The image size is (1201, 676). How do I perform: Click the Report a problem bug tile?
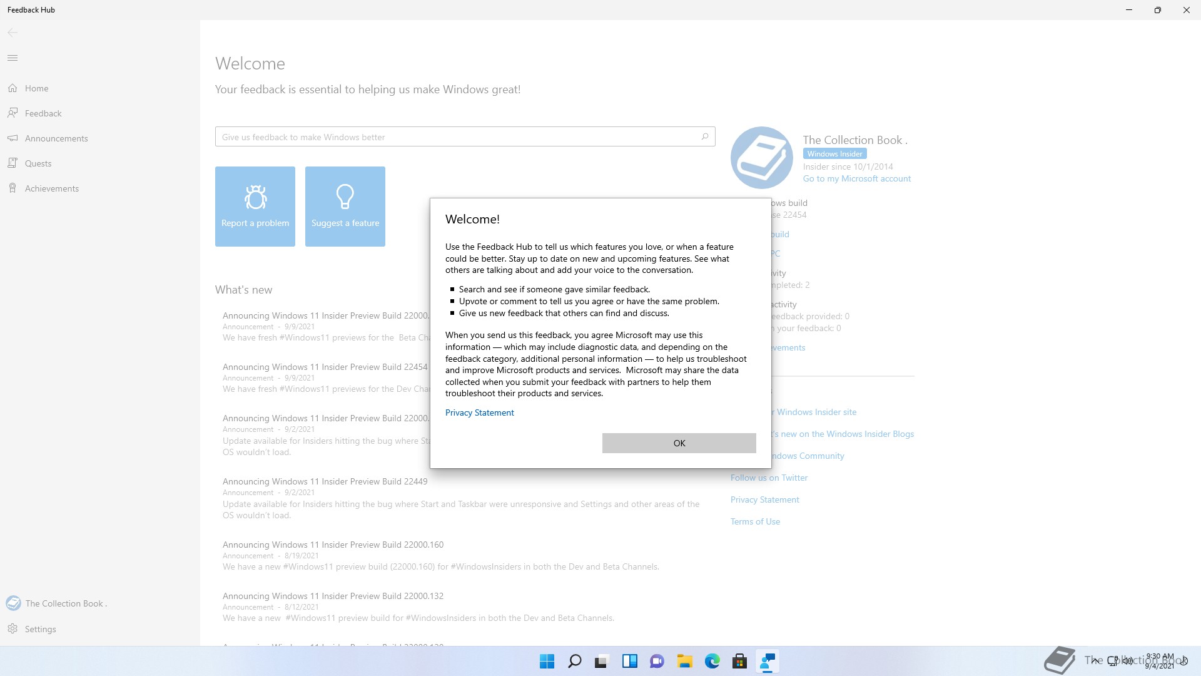click(255, 207)
